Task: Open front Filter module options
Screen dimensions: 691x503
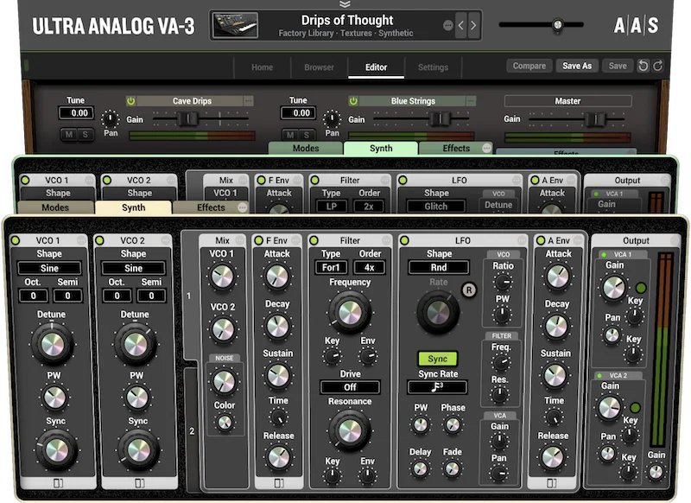Action: [386, 240]
